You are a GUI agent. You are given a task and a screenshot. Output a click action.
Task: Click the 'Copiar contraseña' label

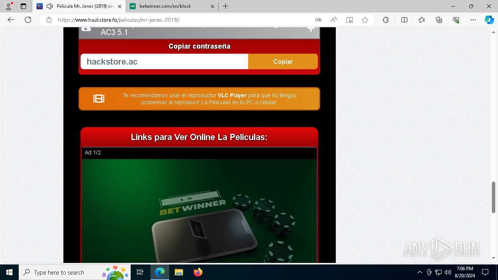[x=199, y=46]
